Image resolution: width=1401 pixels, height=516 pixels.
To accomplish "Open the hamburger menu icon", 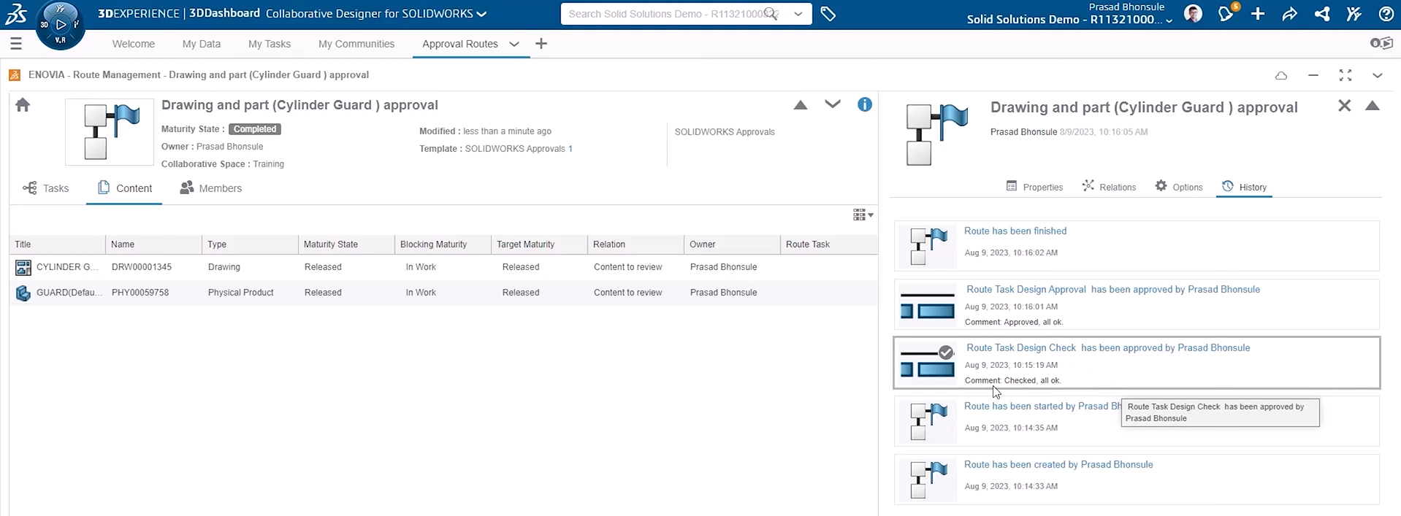I will (x=16, y=44).
